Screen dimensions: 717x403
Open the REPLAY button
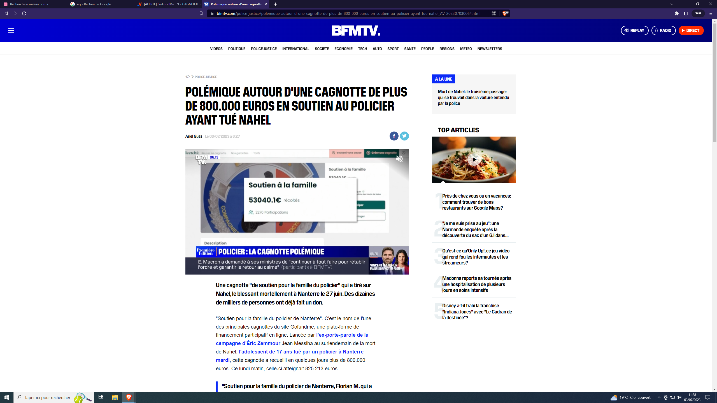click(x=634, y=31)
